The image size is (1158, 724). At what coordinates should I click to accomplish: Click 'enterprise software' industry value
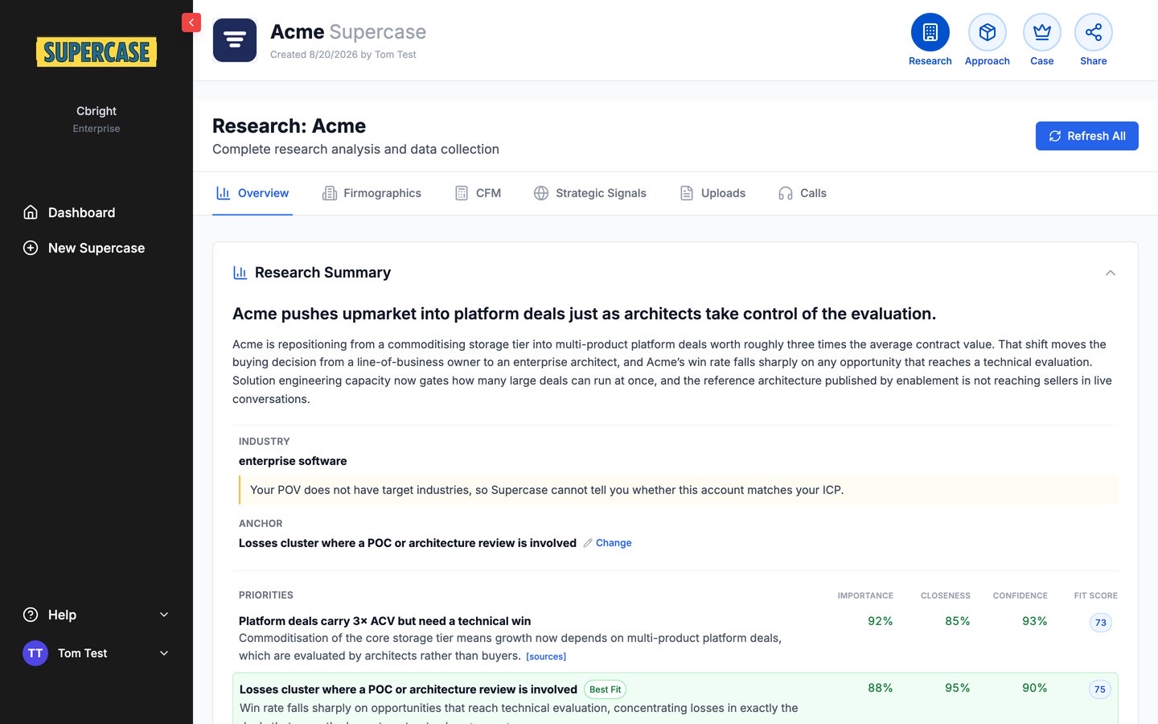[293, 461]
